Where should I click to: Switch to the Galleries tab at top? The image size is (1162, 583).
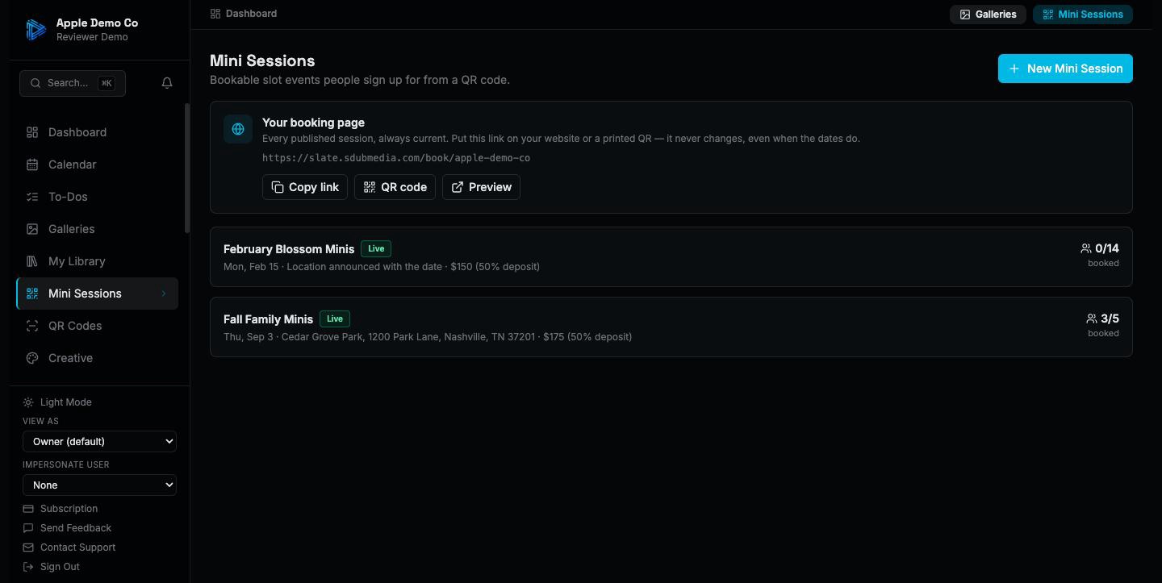coord(988,15)
